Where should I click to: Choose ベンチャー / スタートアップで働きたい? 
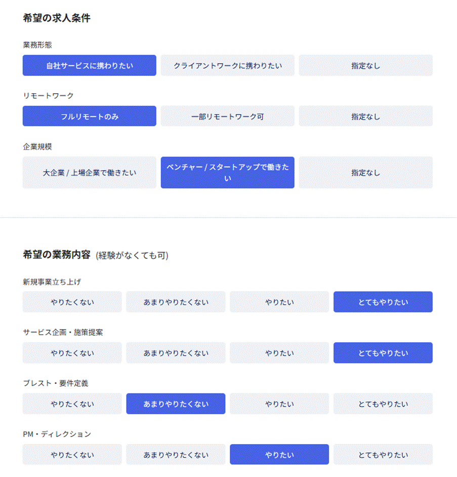click(227, 172)
